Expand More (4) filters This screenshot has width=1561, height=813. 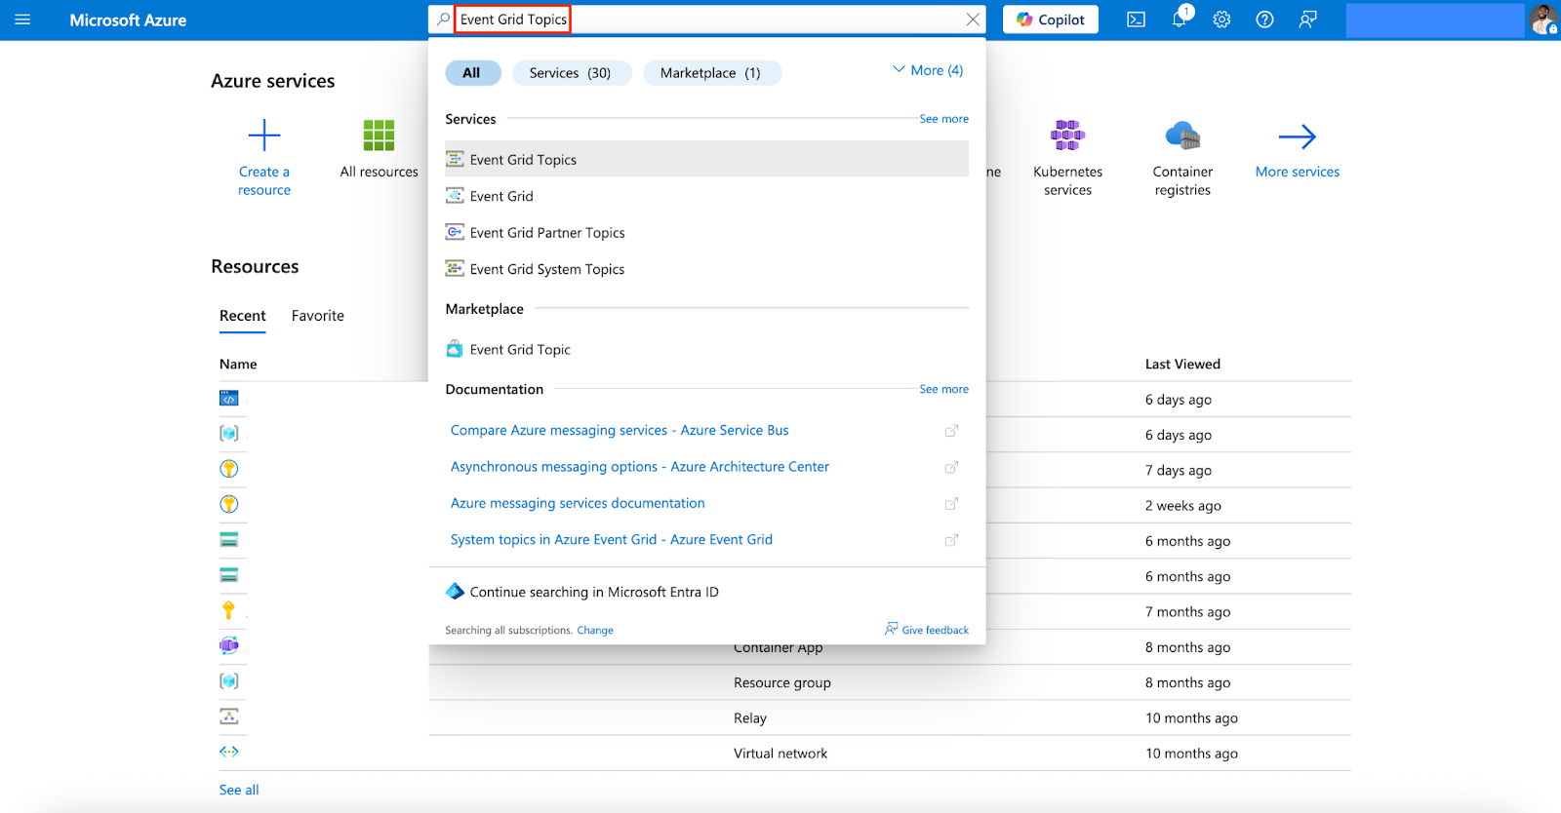(x=928, y=70)
